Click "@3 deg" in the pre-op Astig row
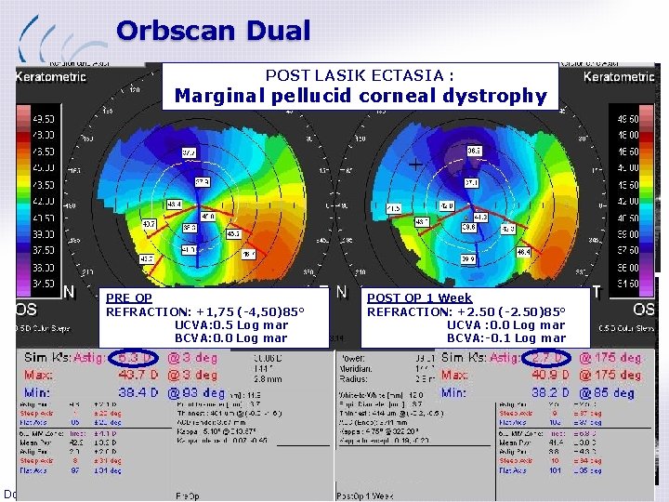This screenshot has height=502, width=669. click(x=192, y=358)
